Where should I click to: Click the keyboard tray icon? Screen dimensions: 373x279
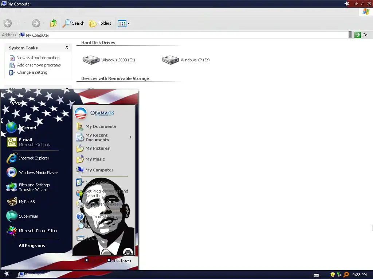(316, 275)
